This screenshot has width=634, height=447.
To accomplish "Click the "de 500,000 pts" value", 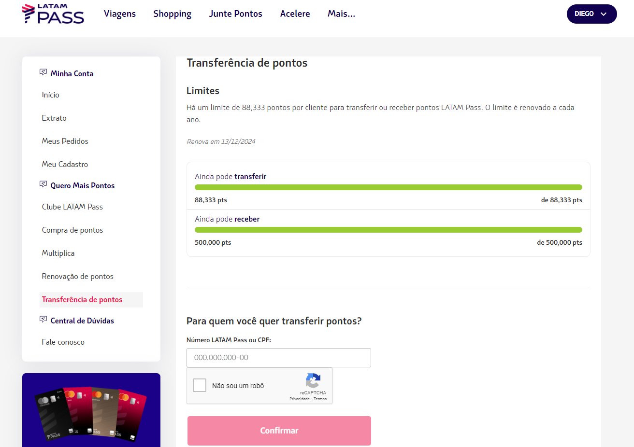I will click(x=560, y=242).
